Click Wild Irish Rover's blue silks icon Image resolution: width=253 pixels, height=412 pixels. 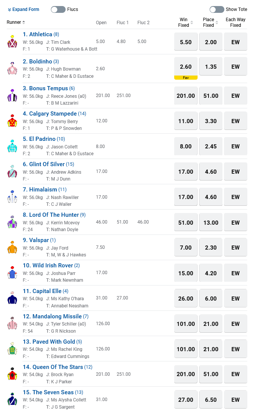pyautogui.click(x=12, y=273)
